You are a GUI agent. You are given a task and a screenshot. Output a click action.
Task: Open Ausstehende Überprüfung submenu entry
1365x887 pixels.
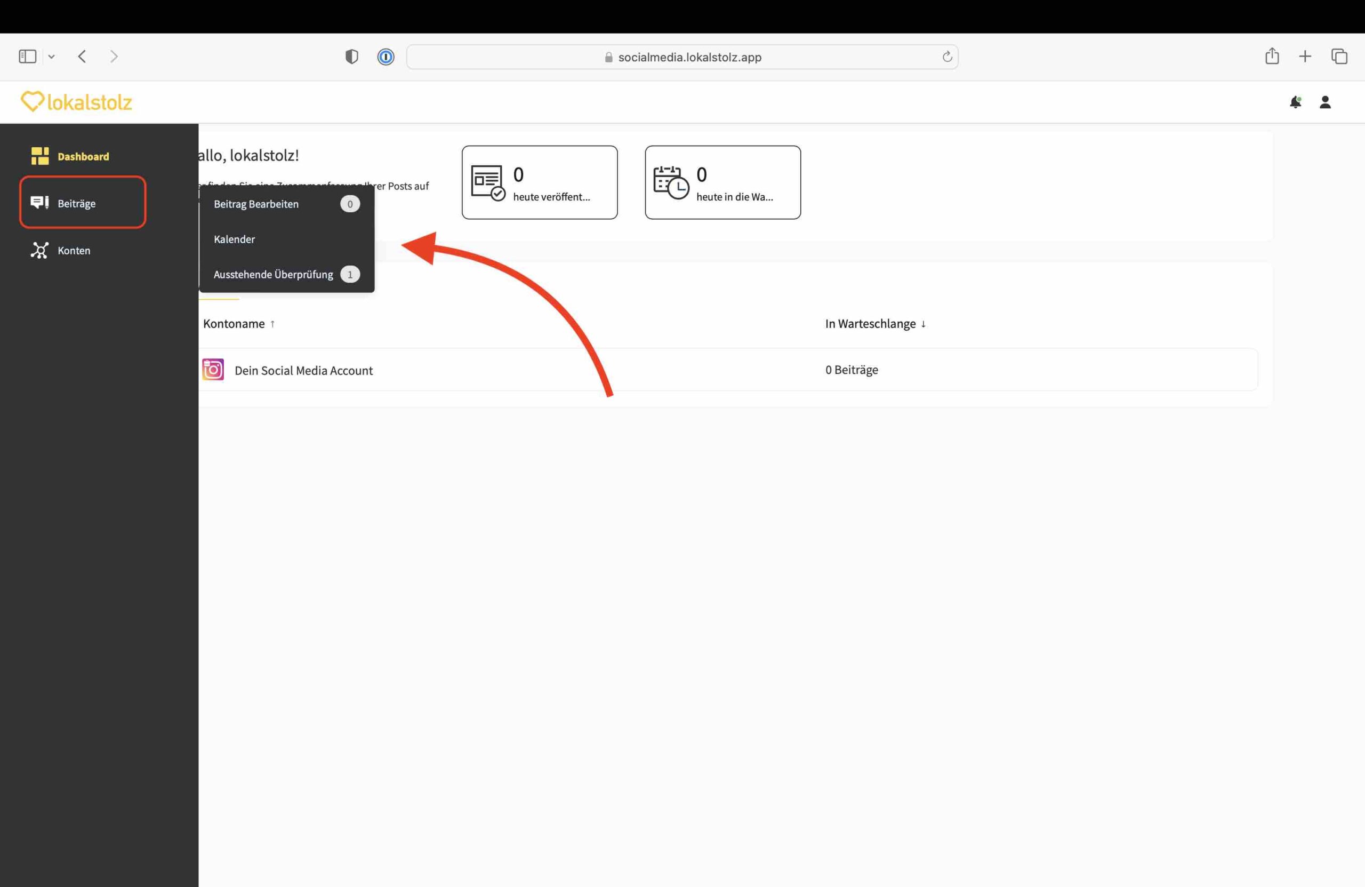[x=274, y=275]
